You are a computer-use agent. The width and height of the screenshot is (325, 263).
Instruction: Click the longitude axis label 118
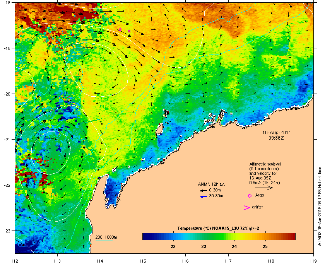click(x=271, y=261)
